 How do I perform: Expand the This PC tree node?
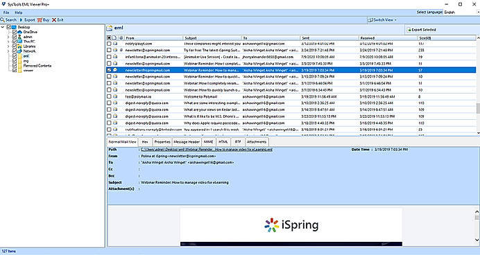8,42
